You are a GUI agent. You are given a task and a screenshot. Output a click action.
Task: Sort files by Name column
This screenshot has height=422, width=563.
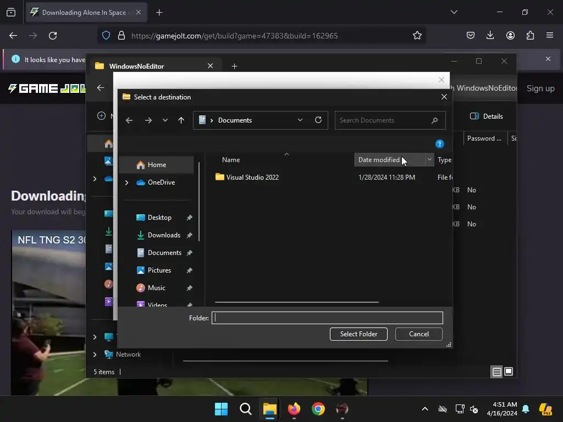pyautogui.click(x=231, y=160)
